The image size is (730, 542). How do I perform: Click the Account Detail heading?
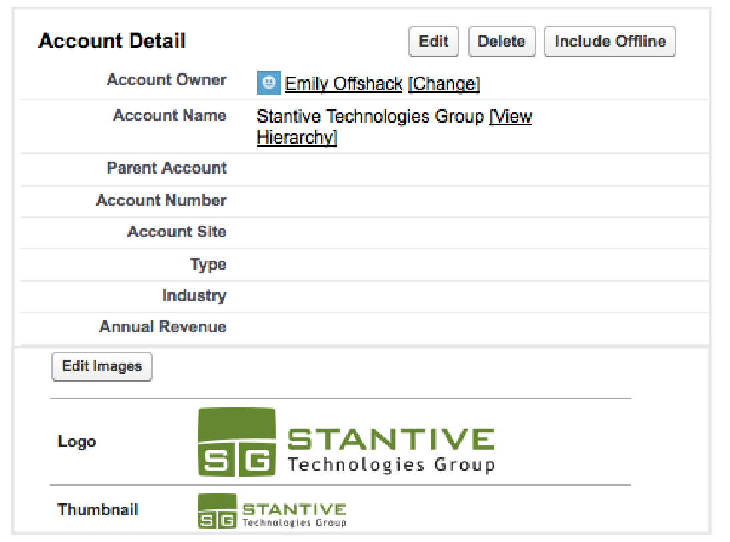click(112, 41)
